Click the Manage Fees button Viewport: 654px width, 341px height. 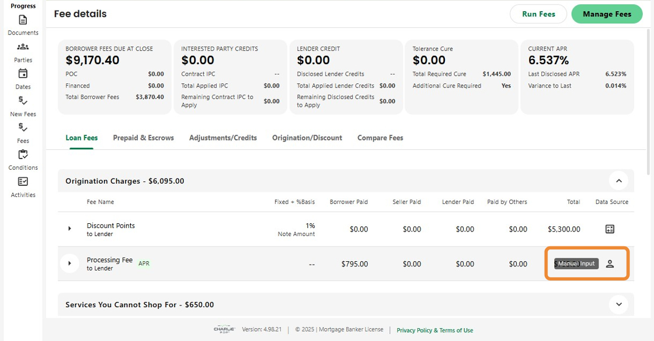607,14
